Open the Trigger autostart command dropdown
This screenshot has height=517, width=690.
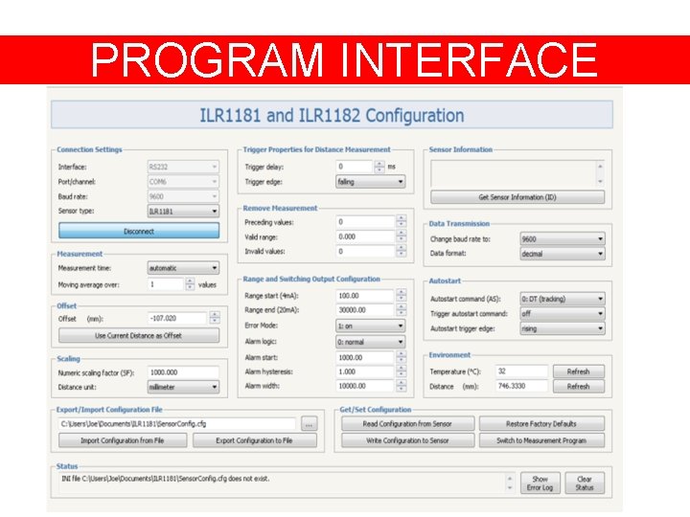click(563, 313)
